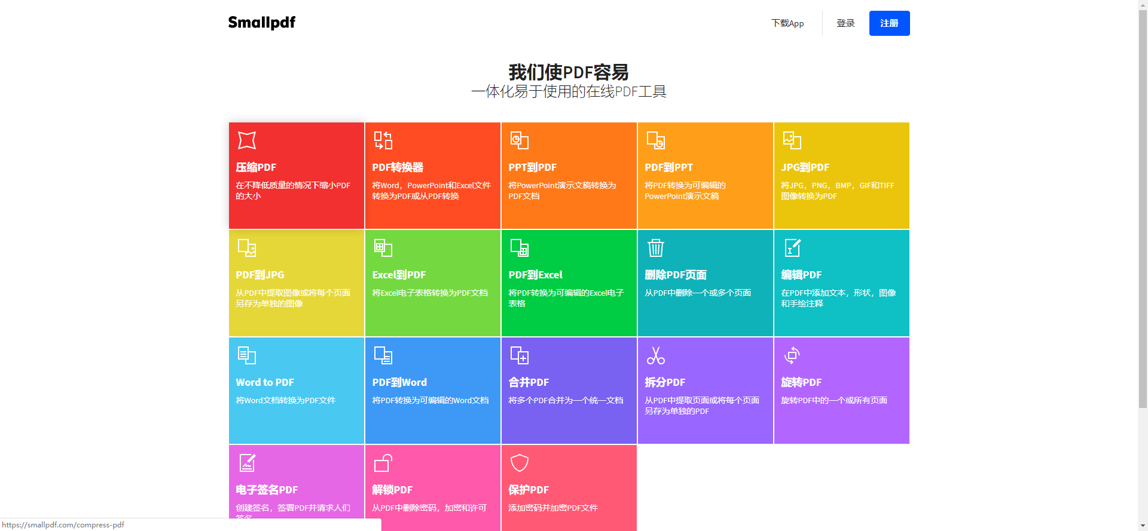
Task: Click the rotate icon for 旋转PDF
Action: [x=792, y=355]
